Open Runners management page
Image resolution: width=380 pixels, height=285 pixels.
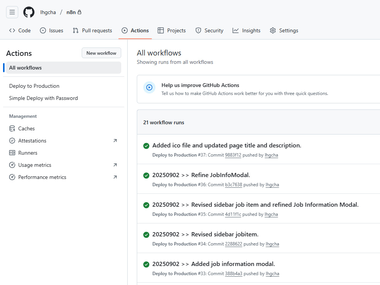[x=23, y=153]
